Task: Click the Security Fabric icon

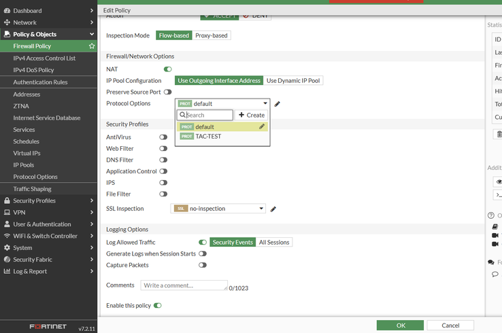Action: coord(7,260)
